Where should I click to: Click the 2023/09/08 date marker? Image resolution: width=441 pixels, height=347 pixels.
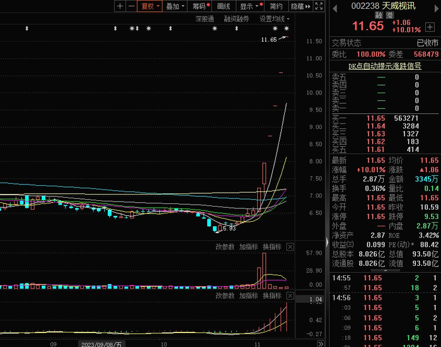tap(101, 344)
